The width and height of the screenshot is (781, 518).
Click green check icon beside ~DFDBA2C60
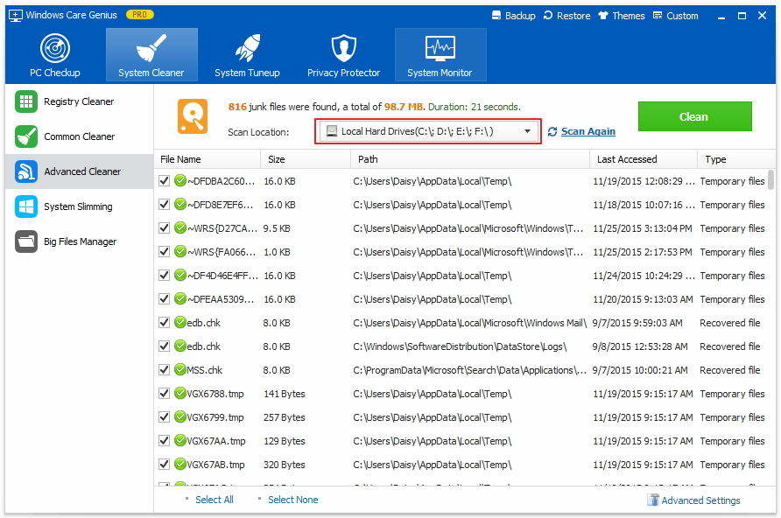[x=180, y=180]
